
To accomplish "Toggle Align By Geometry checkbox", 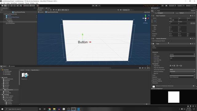I will point(170,68).
